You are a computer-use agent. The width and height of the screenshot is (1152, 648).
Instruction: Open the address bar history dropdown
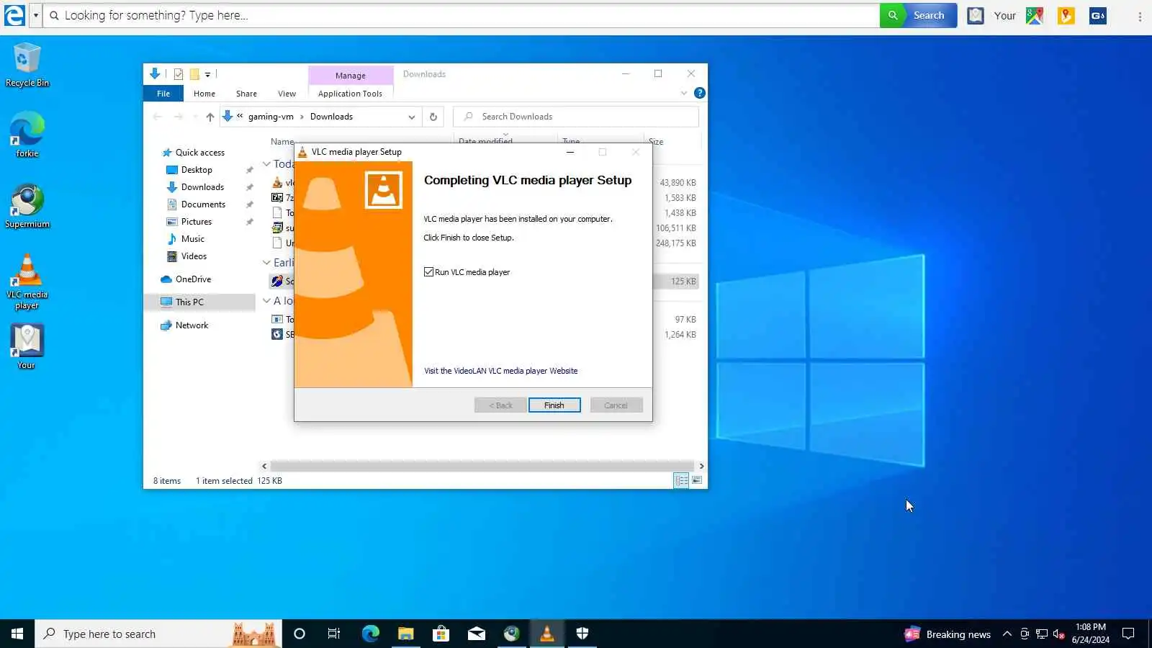pos(411,117)
